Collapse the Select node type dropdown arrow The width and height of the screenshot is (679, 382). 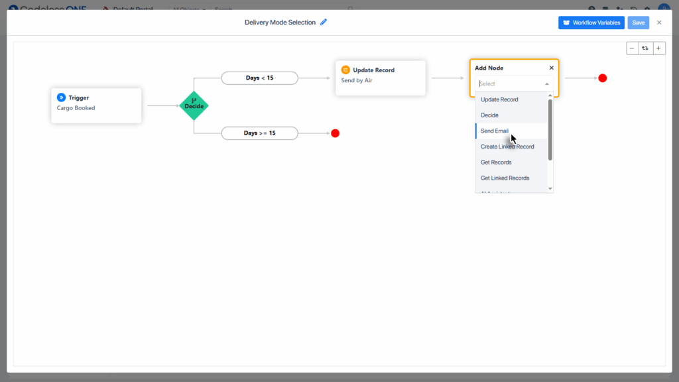(x=547, y=84)
